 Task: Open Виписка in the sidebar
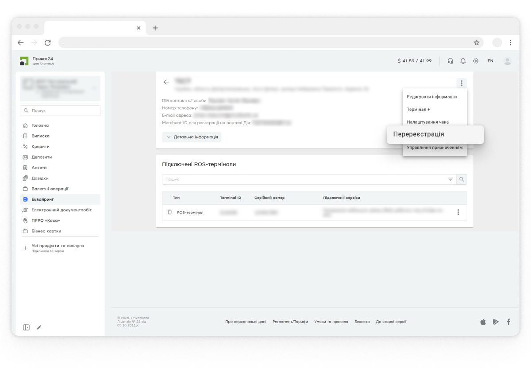point(40,136)
